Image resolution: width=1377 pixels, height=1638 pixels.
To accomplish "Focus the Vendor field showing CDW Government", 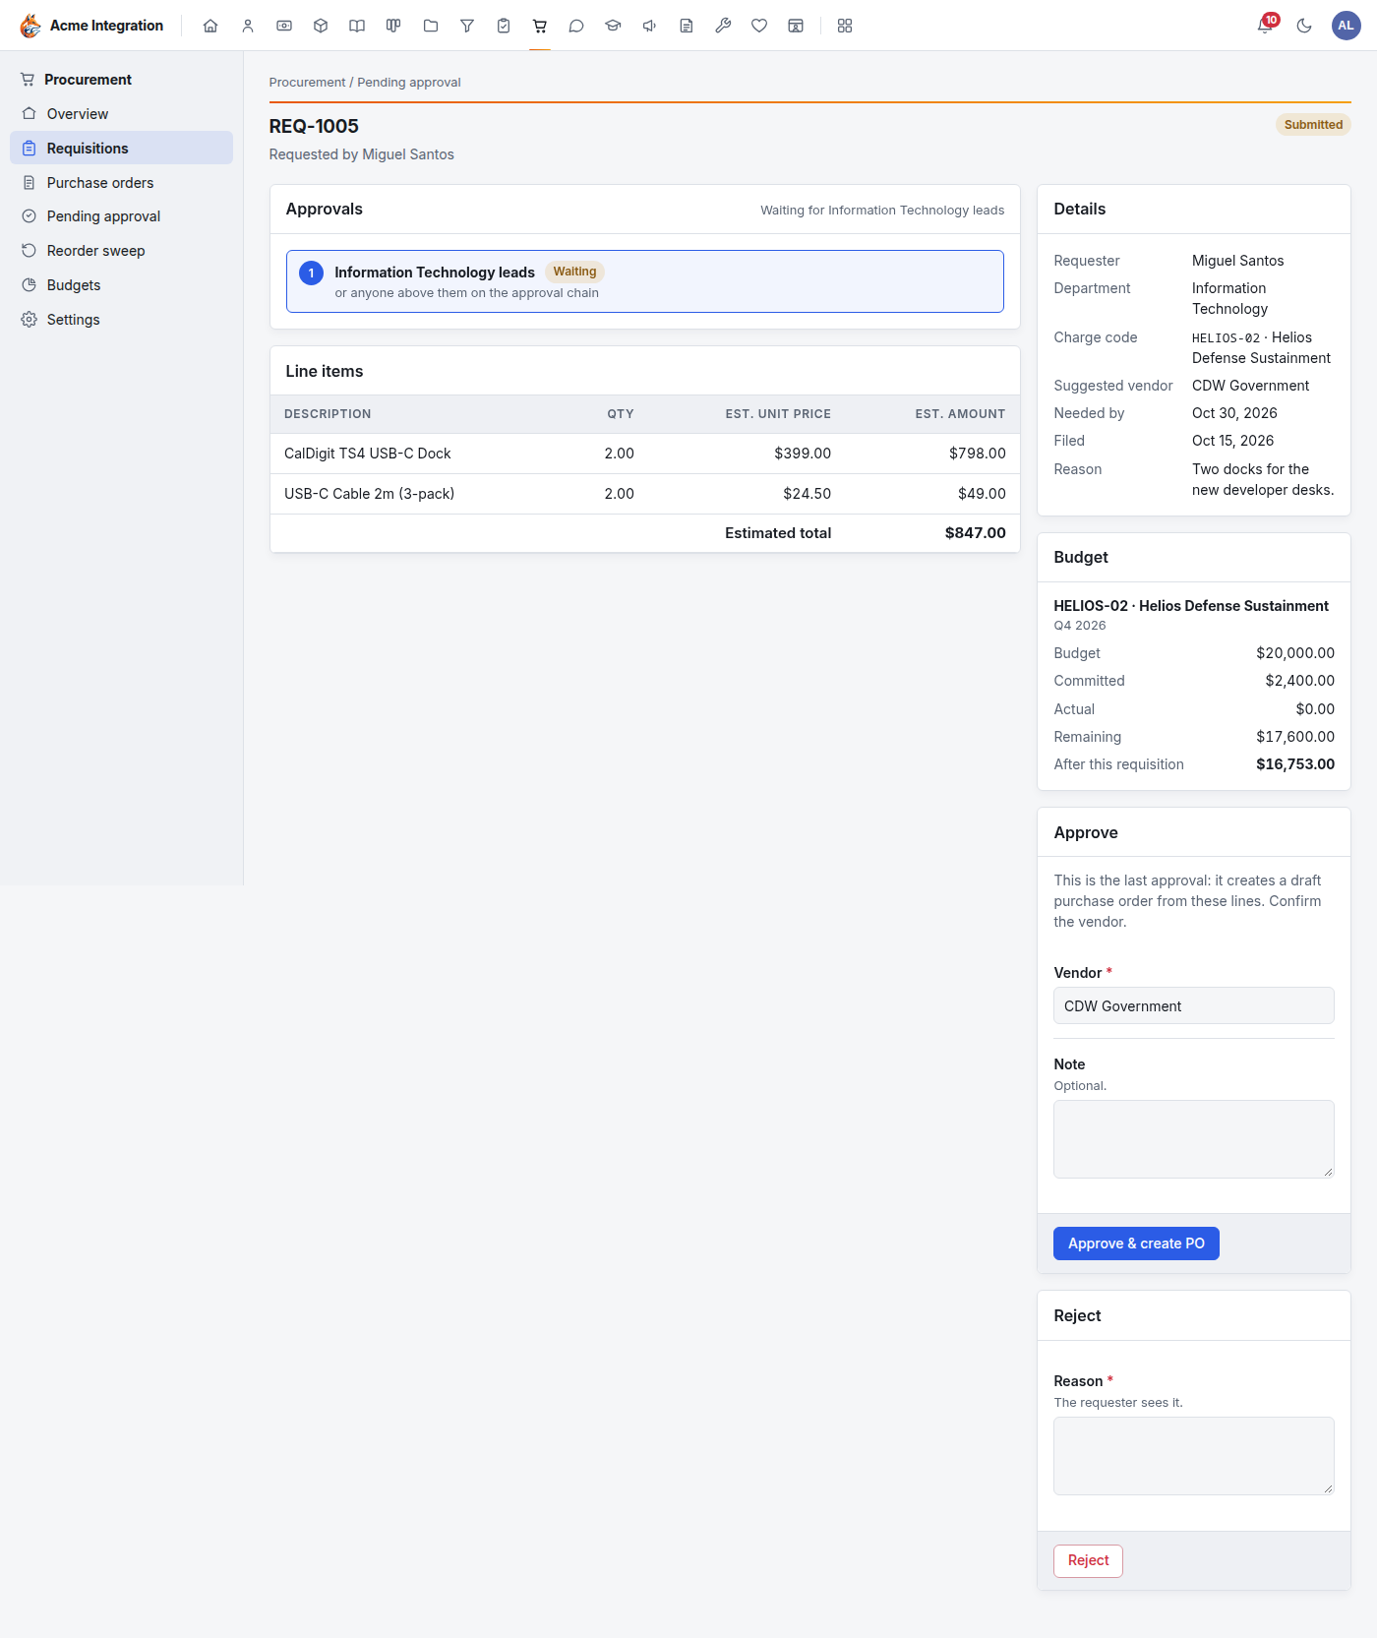I will coord(1194,1006).
